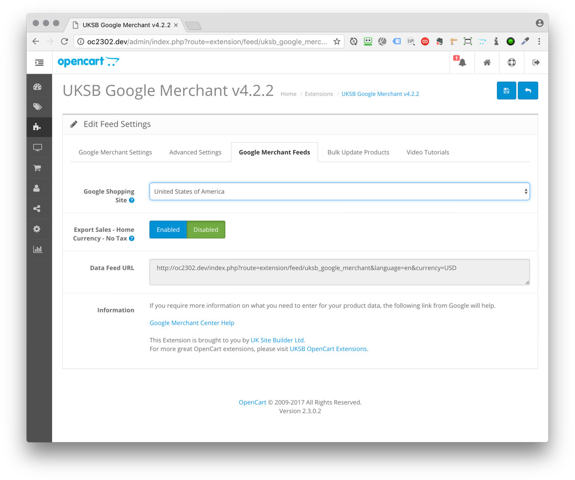Click the site info icon in address bar

coord(81,41)
